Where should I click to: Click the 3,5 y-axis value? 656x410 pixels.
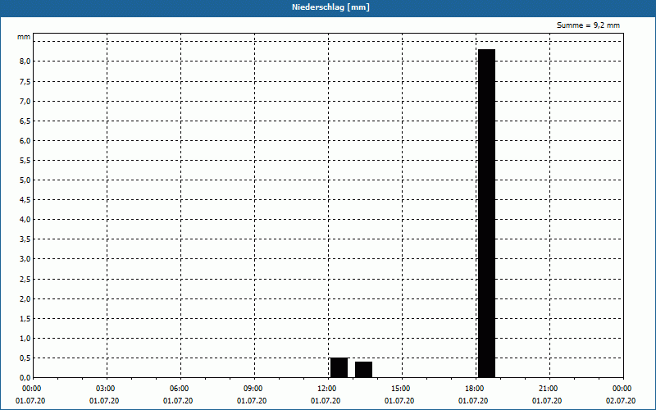tap(25, 239)
